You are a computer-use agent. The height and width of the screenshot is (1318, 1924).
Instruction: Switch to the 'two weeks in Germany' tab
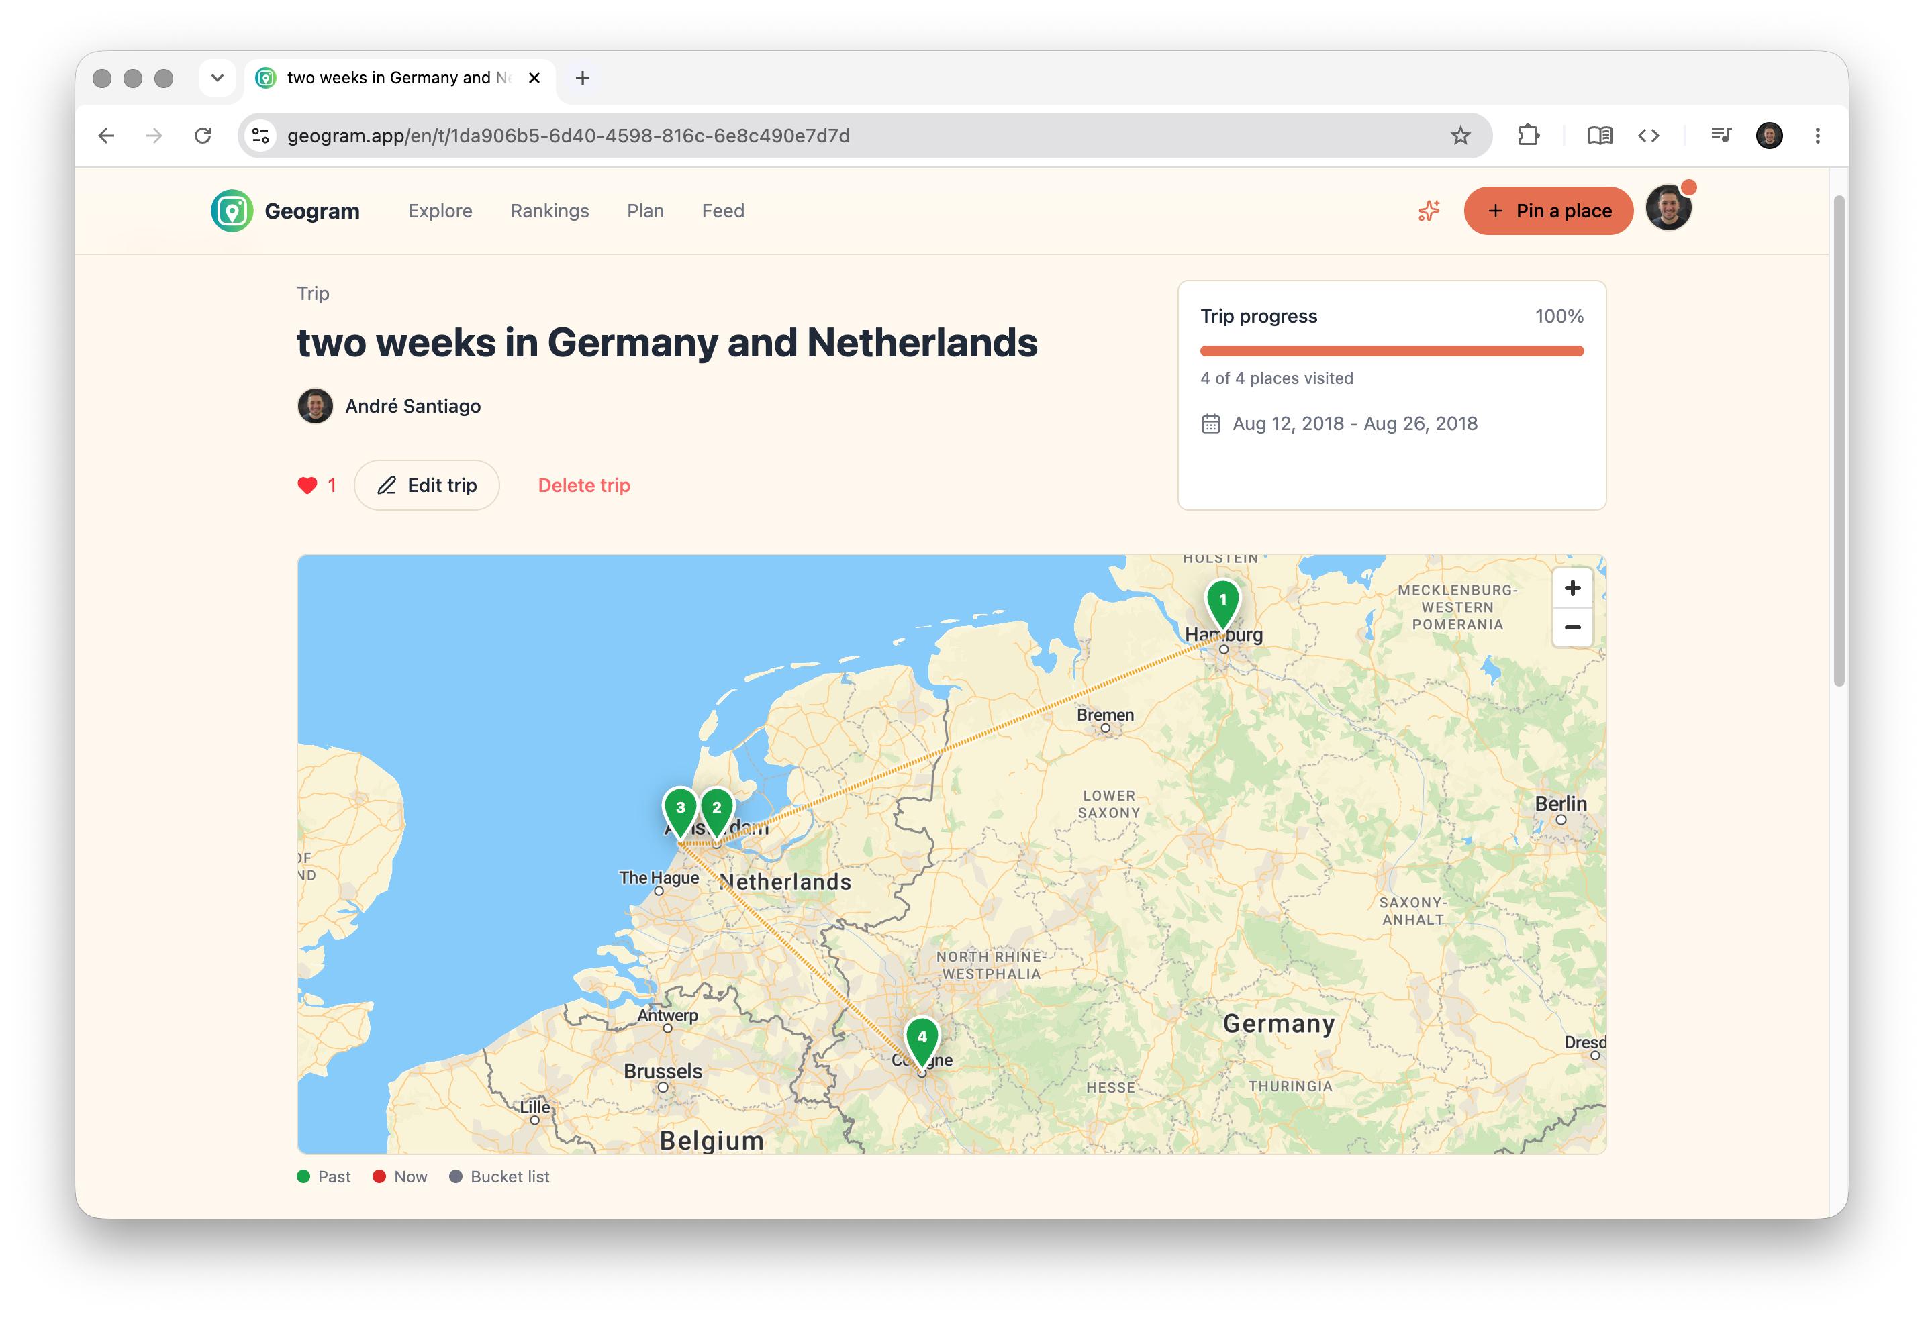[x=400, y=78]
